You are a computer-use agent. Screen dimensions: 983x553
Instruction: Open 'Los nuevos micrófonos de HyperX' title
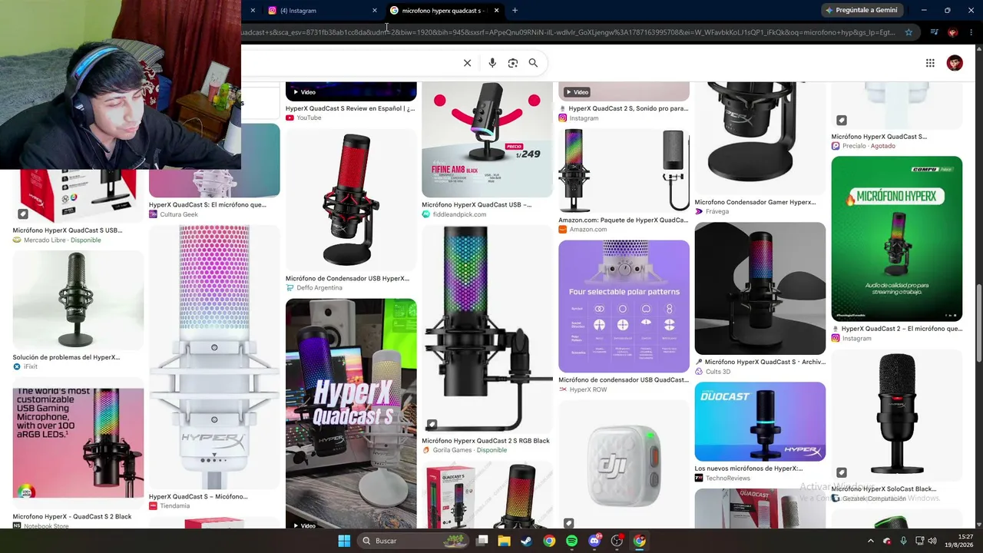tap(748, 469)
